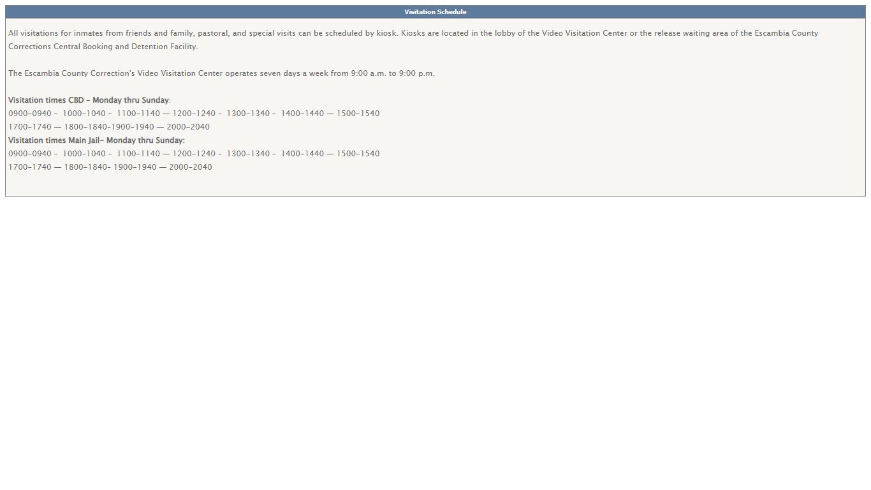Select the 0900–0940 slot under CBD times
This screenshot has width=871, height=490.
[30, 114]
